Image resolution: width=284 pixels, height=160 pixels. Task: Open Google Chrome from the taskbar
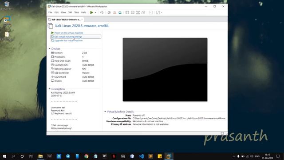[86, 156]
